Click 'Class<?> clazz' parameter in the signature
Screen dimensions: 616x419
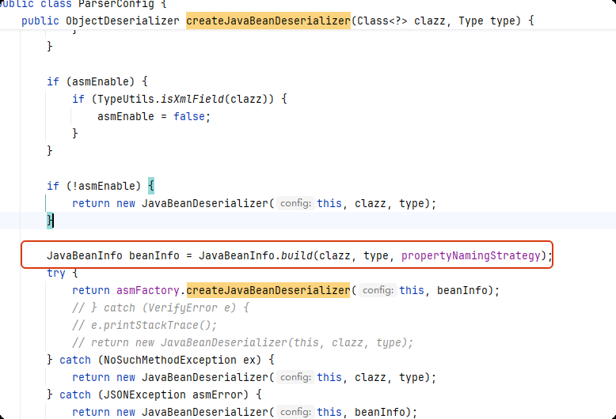point(401,21)
